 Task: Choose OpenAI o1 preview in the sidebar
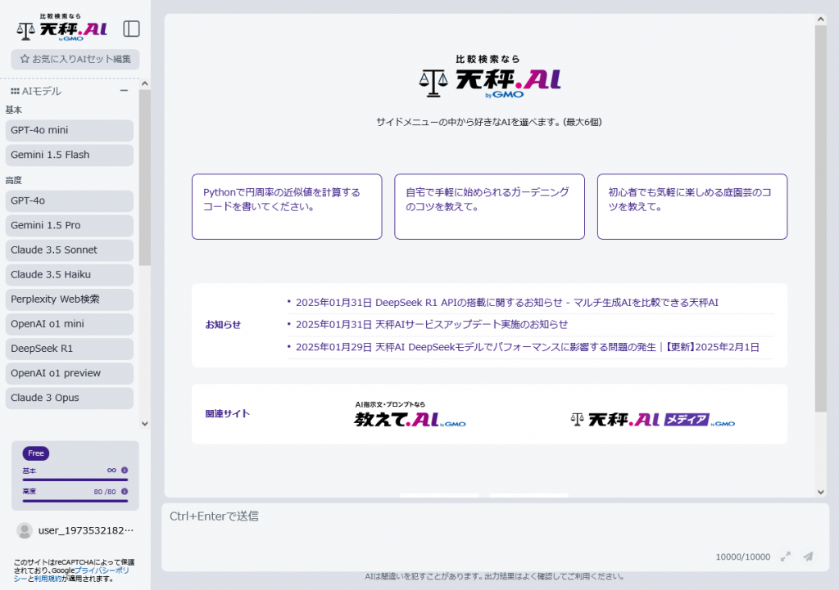click(69, 373)
